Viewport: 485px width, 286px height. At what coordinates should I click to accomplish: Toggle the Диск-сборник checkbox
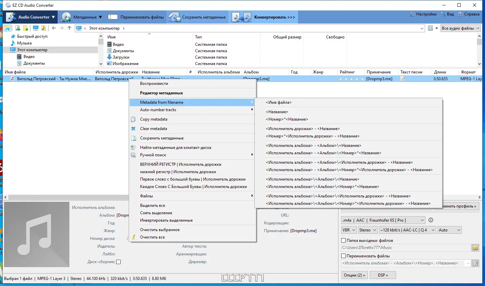click(118, 262)
